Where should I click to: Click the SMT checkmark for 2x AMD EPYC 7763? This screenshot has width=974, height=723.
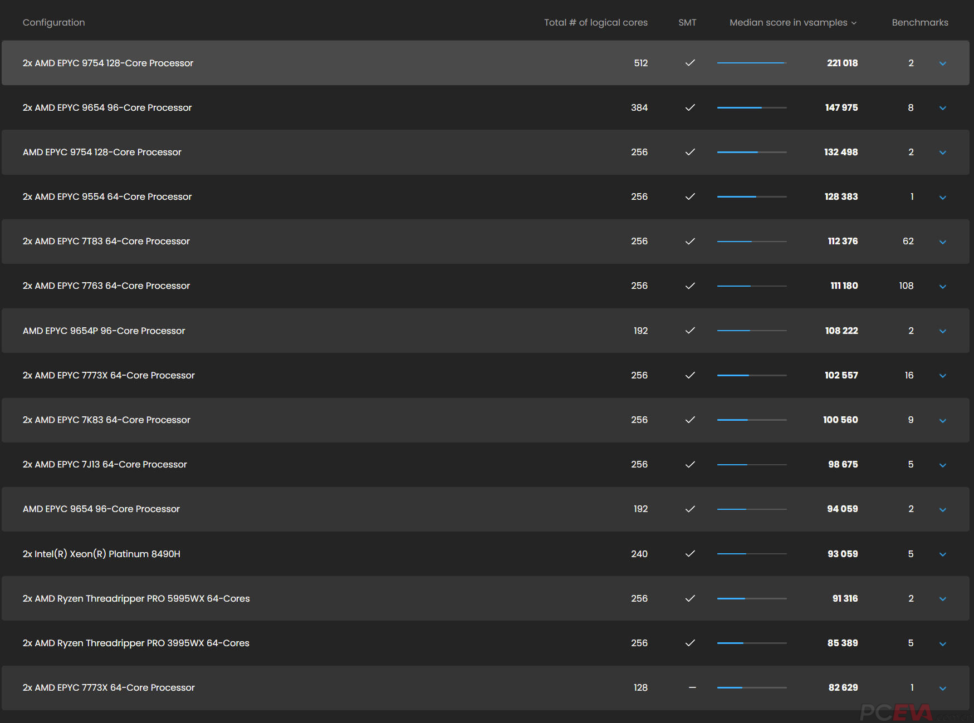click(690, 286)
